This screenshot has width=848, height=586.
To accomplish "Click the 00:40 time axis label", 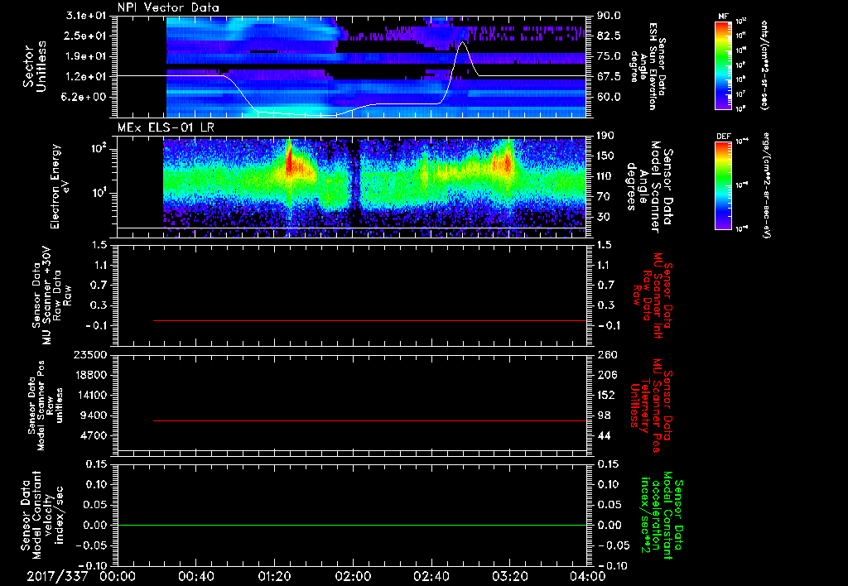I will point(195,576).
